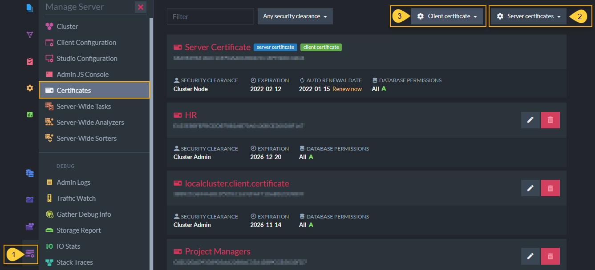Open Client Configuration
The width and height of the screenshot is (595, 270).
pos(94,43)
